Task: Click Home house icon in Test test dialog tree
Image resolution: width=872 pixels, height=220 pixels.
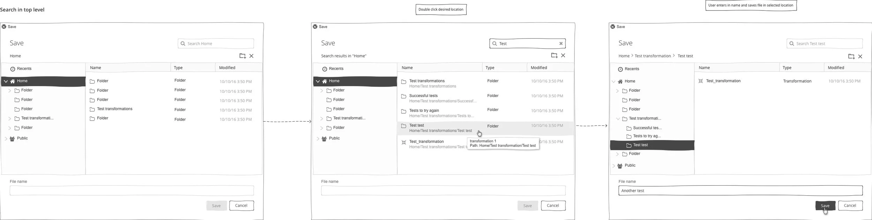Action: (620, 81)
